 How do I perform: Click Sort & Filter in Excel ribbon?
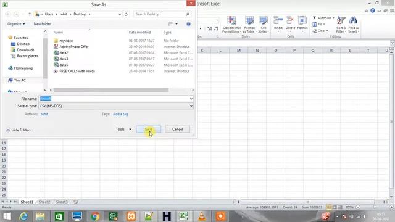[341, 25]
